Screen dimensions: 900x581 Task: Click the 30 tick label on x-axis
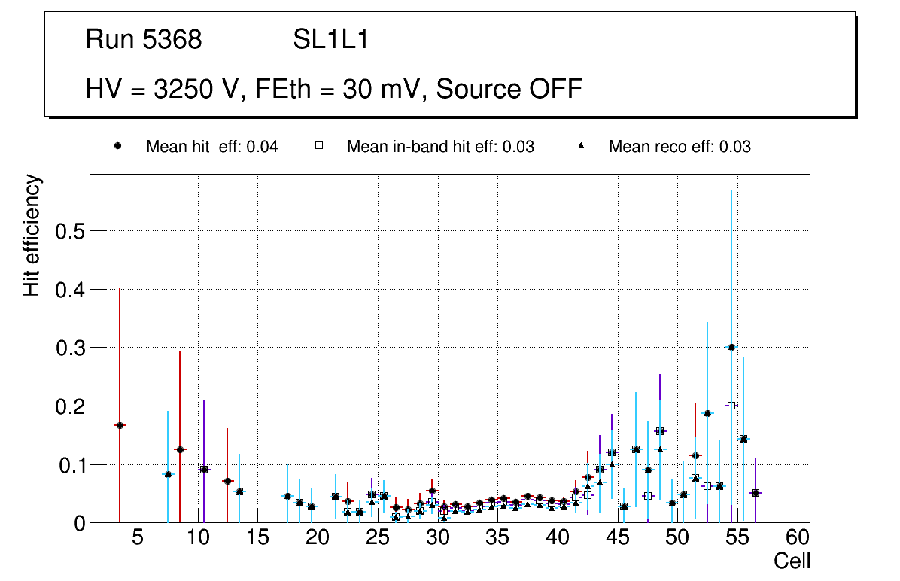coord(437,538)
